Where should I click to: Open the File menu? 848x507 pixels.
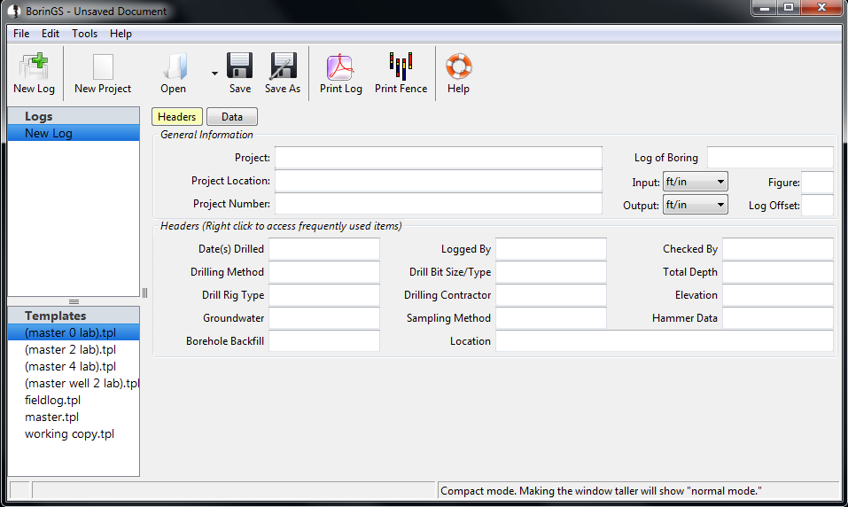(x=21, y=34)
